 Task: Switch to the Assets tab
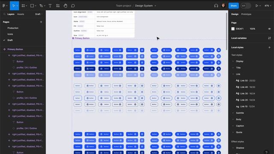21,14
